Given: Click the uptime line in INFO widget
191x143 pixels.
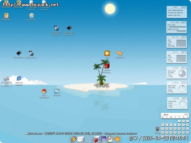Looking at the screenshot, I should [x=174, y=15].
